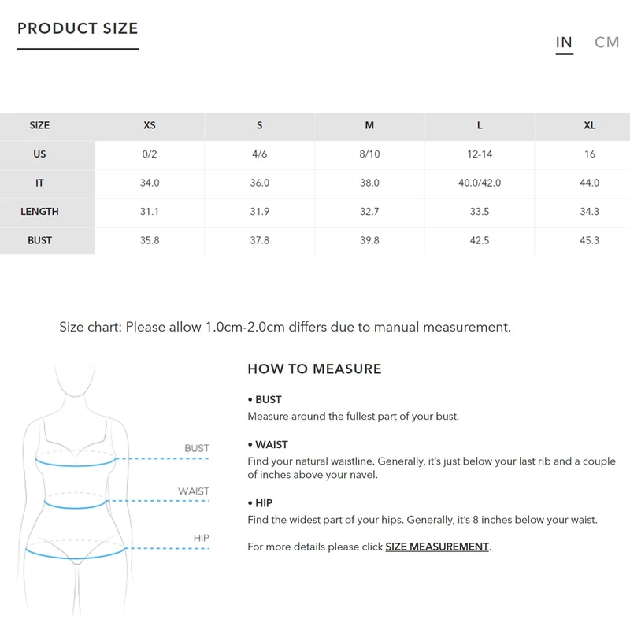The image size is (630, 630).
Task: Click the PRODUCT SIZE tab heading
Action: (78, 29)
